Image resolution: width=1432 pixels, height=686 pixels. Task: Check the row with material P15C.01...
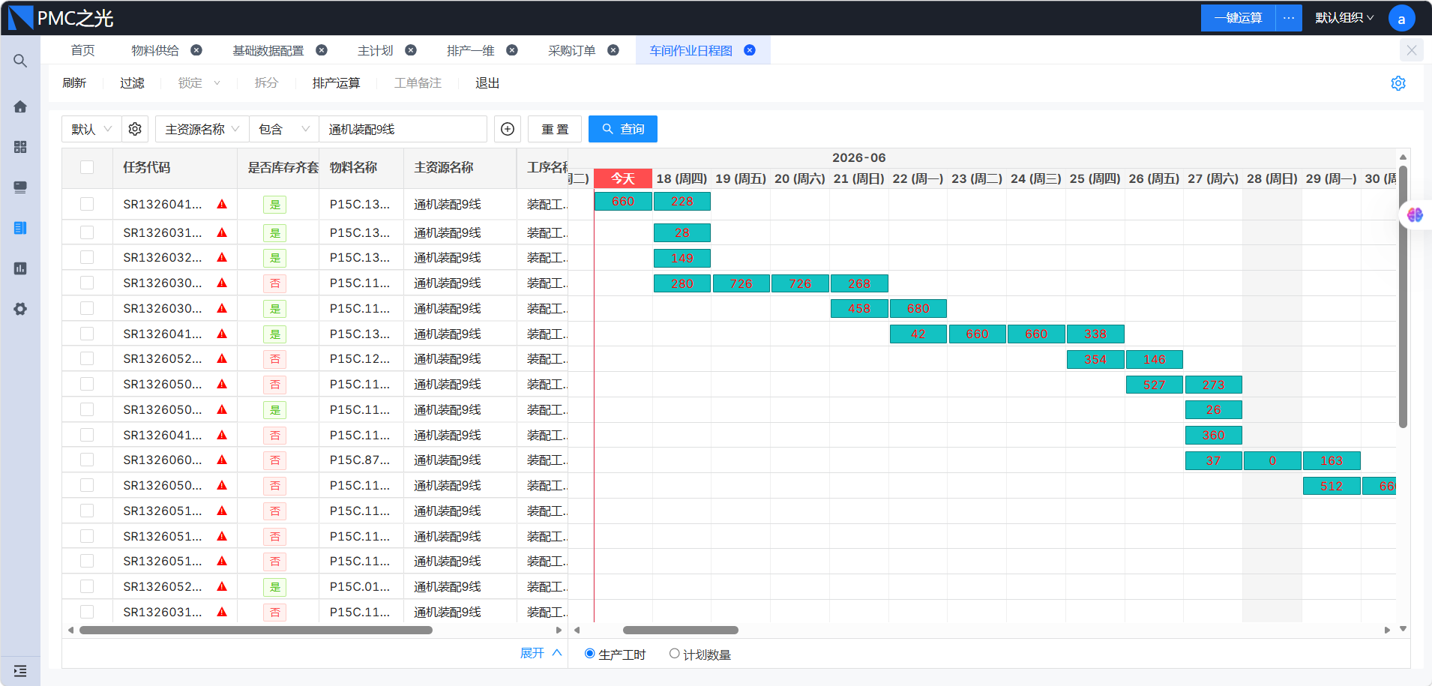(87, 586)
